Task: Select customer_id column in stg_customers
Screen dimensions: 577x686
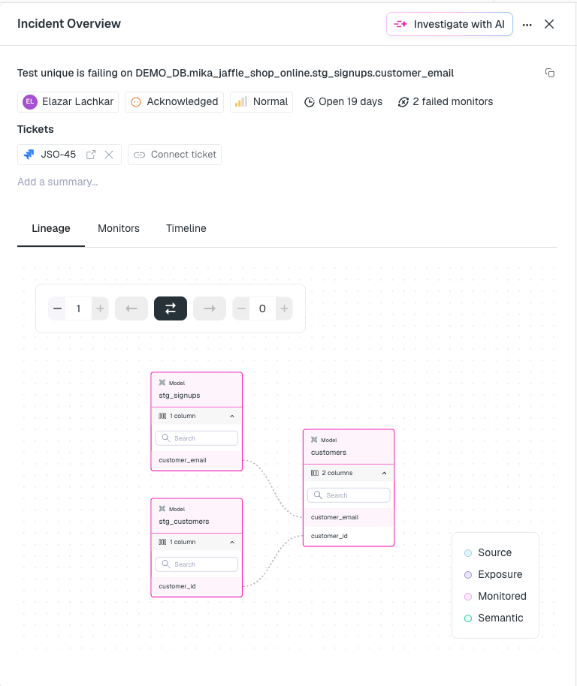Action: point(197,586)
